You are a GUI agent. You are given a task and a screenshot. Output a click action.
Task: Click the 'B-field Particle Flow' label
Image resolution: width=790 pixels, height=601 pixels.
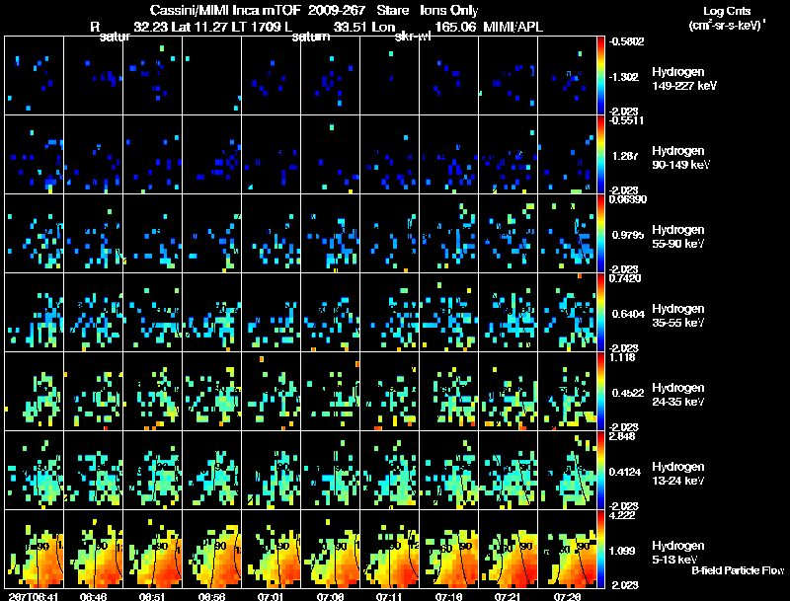[738, 570]
